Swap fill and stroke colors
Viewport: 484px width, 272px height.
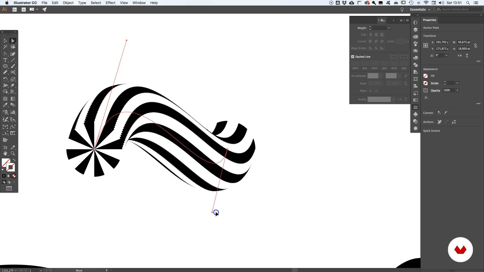(14, 160)
